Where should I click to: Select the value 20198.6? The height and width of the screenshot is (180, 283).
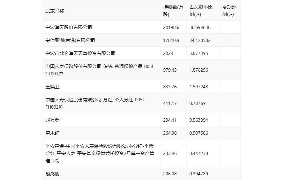[x=171, y=27]
